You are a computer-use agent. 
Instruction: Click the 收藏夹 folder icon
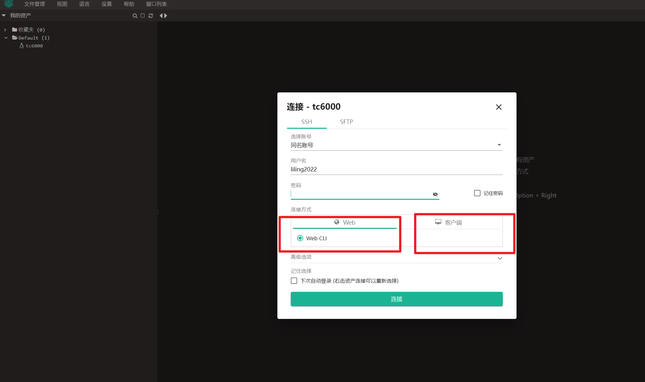(x=15, y=30)
